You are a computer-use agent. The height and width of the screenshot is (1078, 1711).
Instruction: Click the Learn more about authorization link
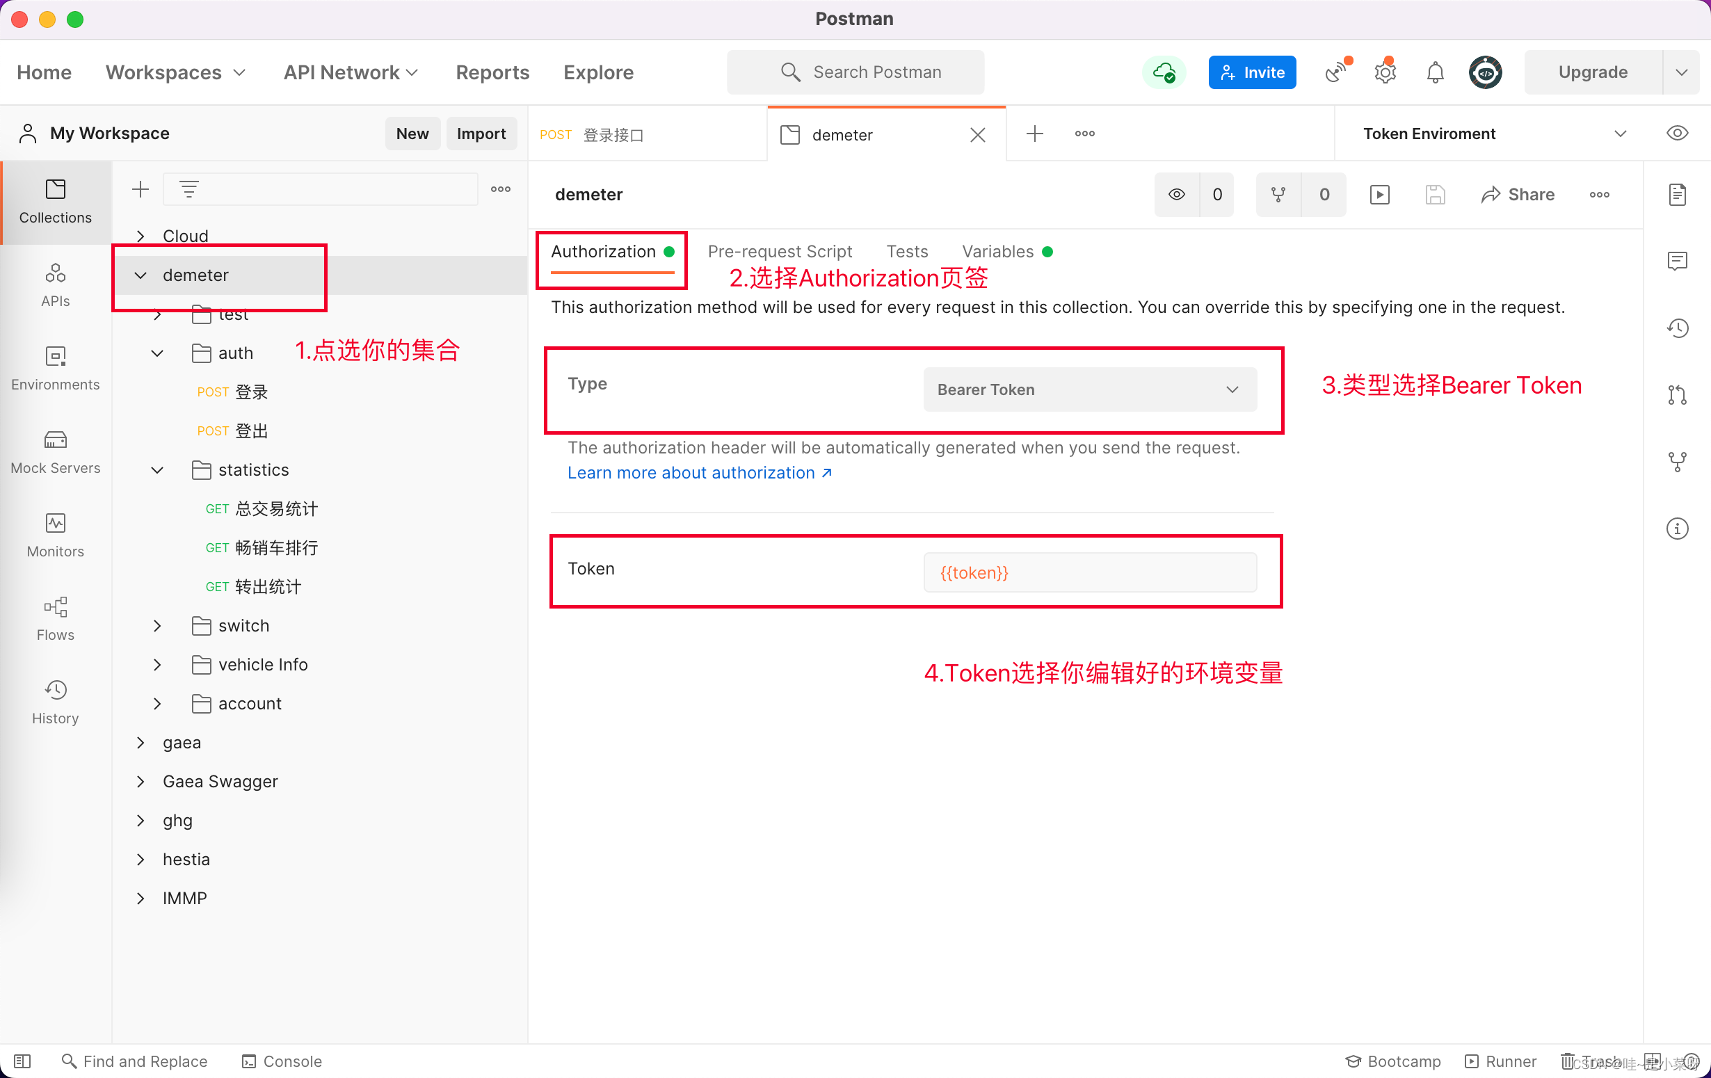point(693,472)
